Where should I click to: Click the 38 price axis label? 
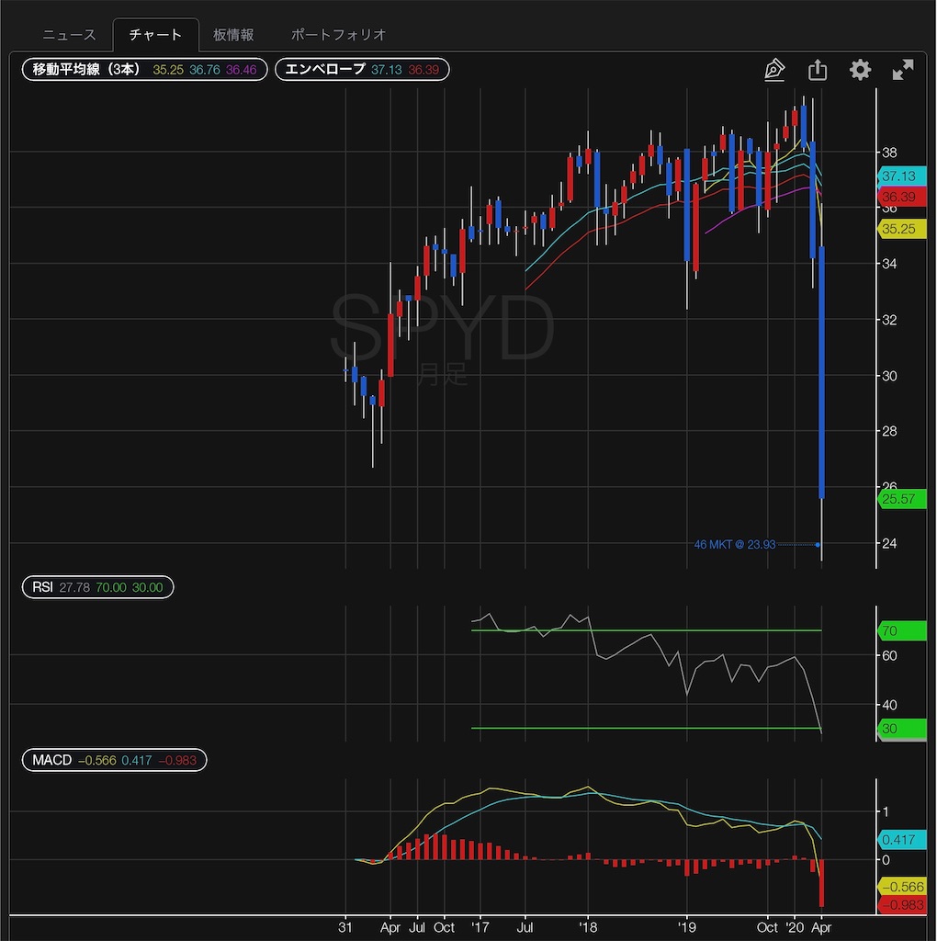tap(889, 153)
